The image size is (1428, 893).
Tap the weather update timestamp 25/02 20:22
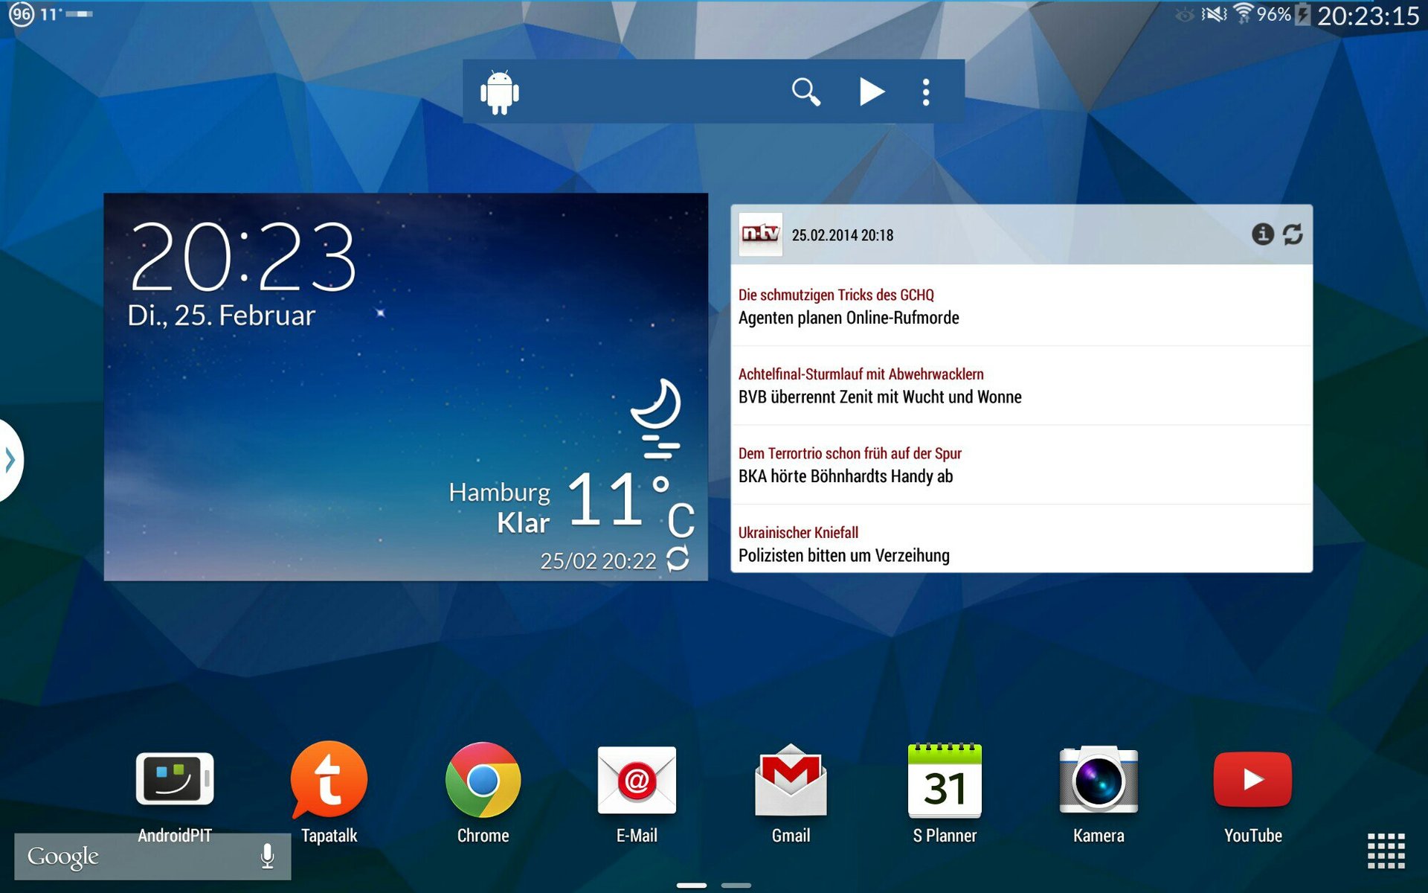(598, 560)
